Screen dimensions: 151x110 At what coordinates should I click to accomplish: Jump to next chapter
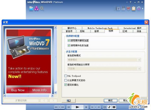(x=99, y=107)
